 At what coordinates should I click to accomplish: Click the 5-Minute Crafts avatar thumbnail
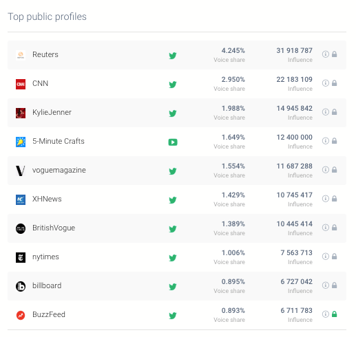point(21,142)
